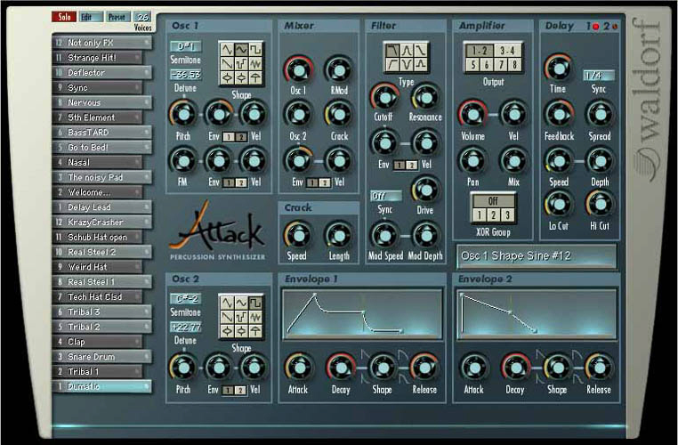Click the Amplifier Volume knob

point(472,114)
